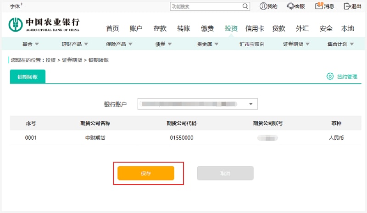The image size is (367, 213).
Task: Expand the 银行账户 dropdown
Action: [250, 104]
